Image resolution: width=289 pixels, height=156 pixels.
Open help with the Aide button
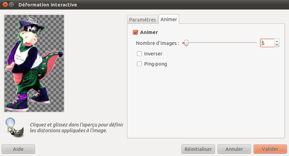(18, 149)
